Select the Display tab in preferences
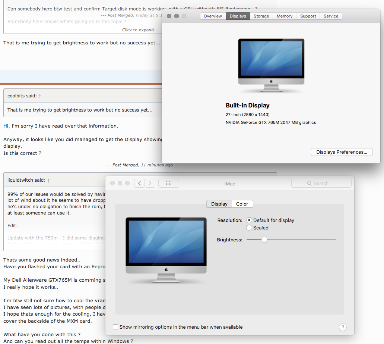The height and width of the screenshot is (344, 384). (219, 204)
